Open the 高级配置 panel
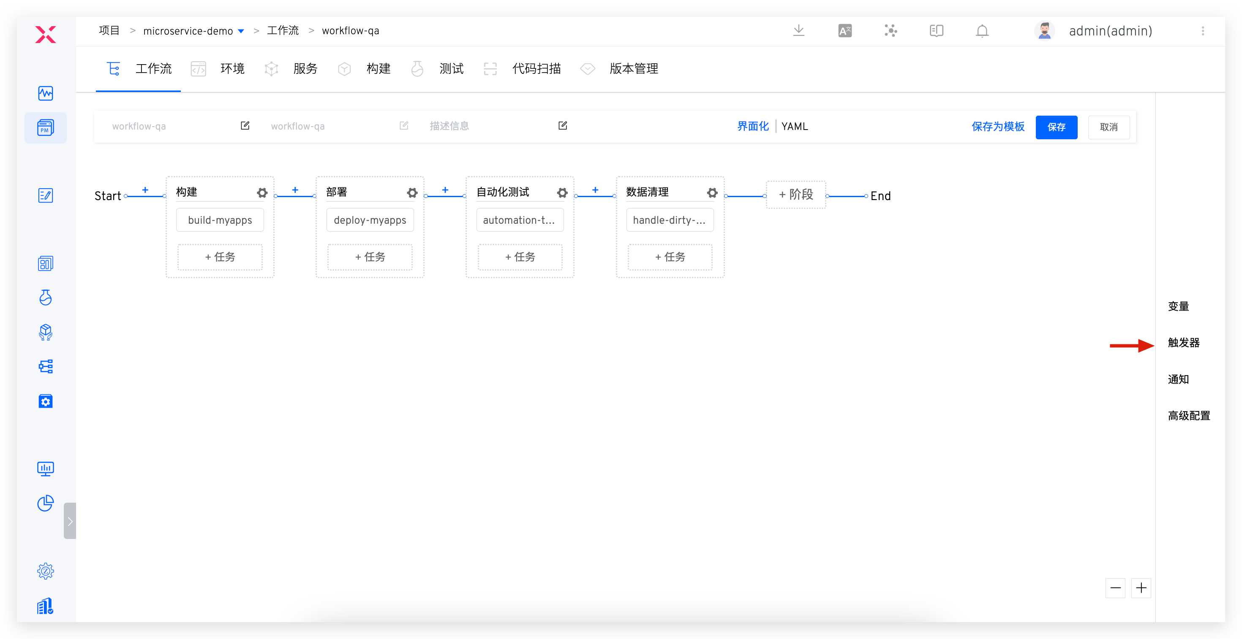This screenshot has height=639, width=1242. tap(1189, 416)
